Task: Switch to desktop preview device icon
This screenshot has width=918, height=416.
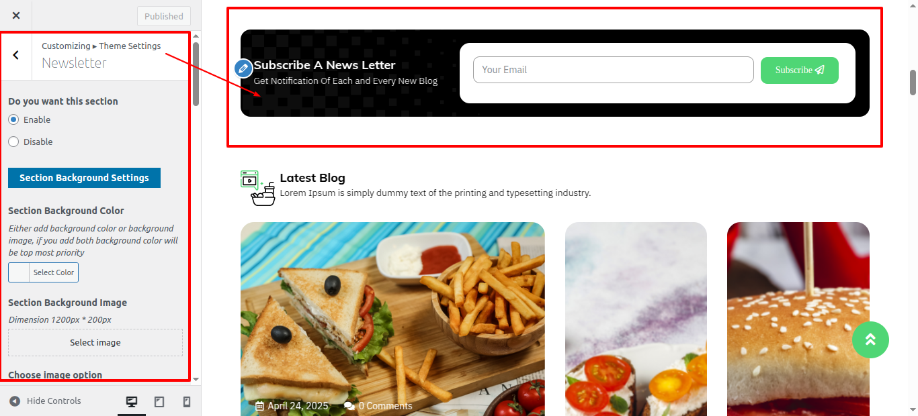Action: tap(132, 402)
